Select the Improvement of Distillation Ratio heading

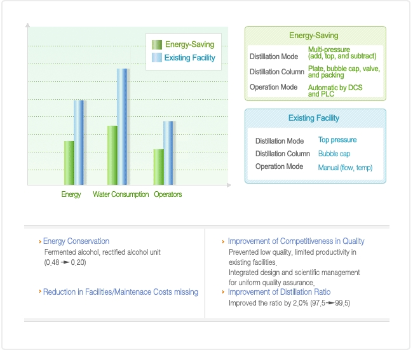(279, 292)
